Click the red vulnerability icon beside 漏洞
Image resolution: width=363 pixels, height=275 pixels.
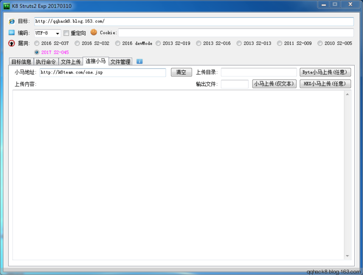click(12, 43)
